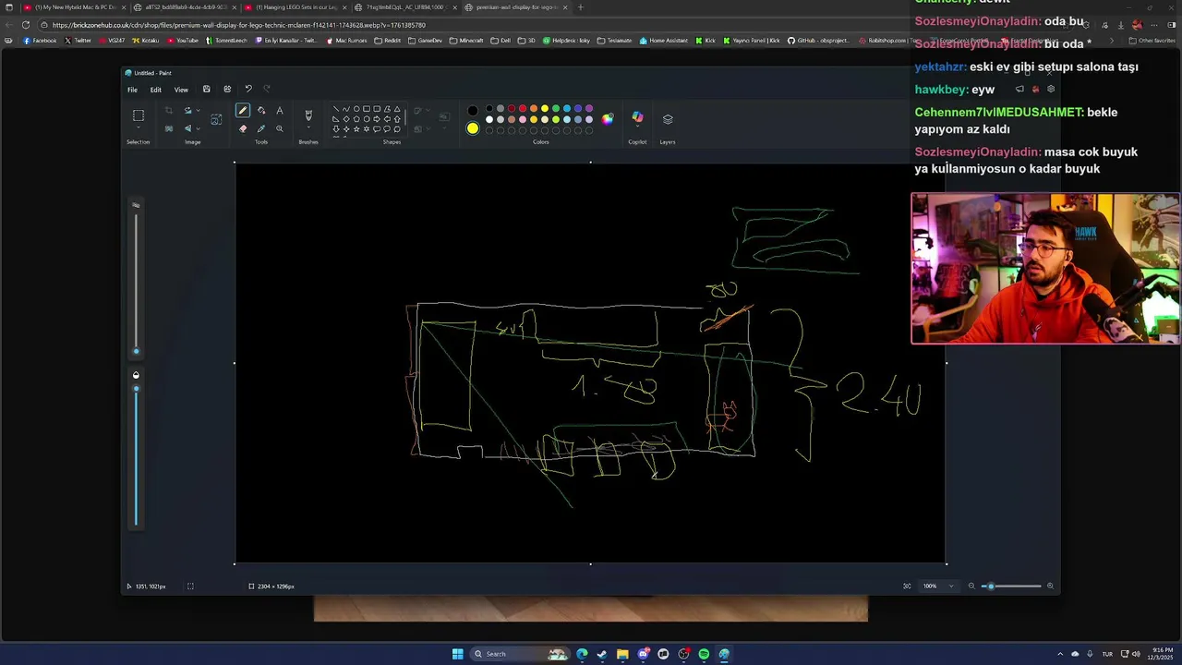
Task: Click the Save icon in Paint
Action: pos(206,89)
